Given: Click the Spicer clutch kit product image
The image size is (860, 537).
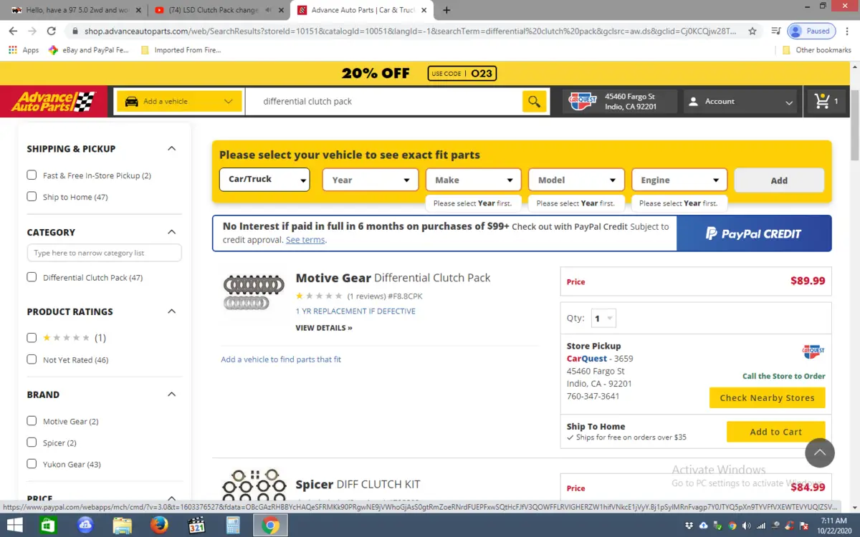Looking at the screenshot, I should (254, 485).
